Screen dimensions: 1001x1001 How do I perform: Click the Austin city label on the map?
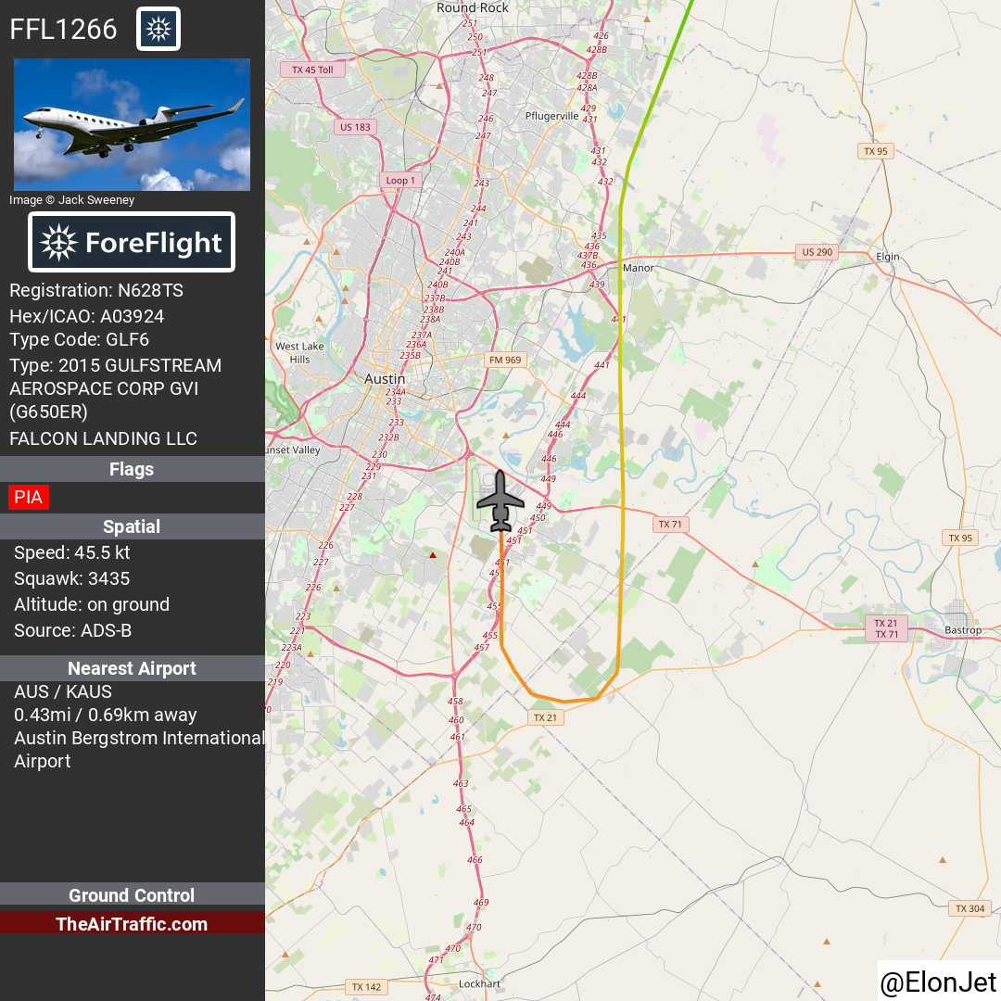[385, 379]
